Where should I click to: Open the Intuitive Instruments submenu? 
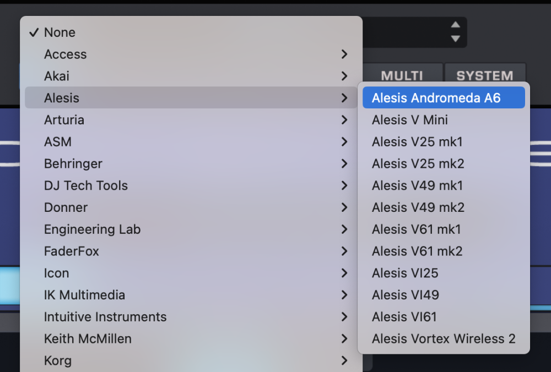(105, 317)
